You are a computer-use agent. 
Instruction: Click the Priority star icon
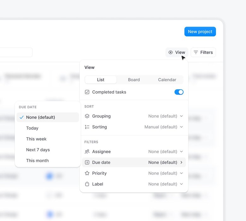pyautogui.click(x=87, y=173)
